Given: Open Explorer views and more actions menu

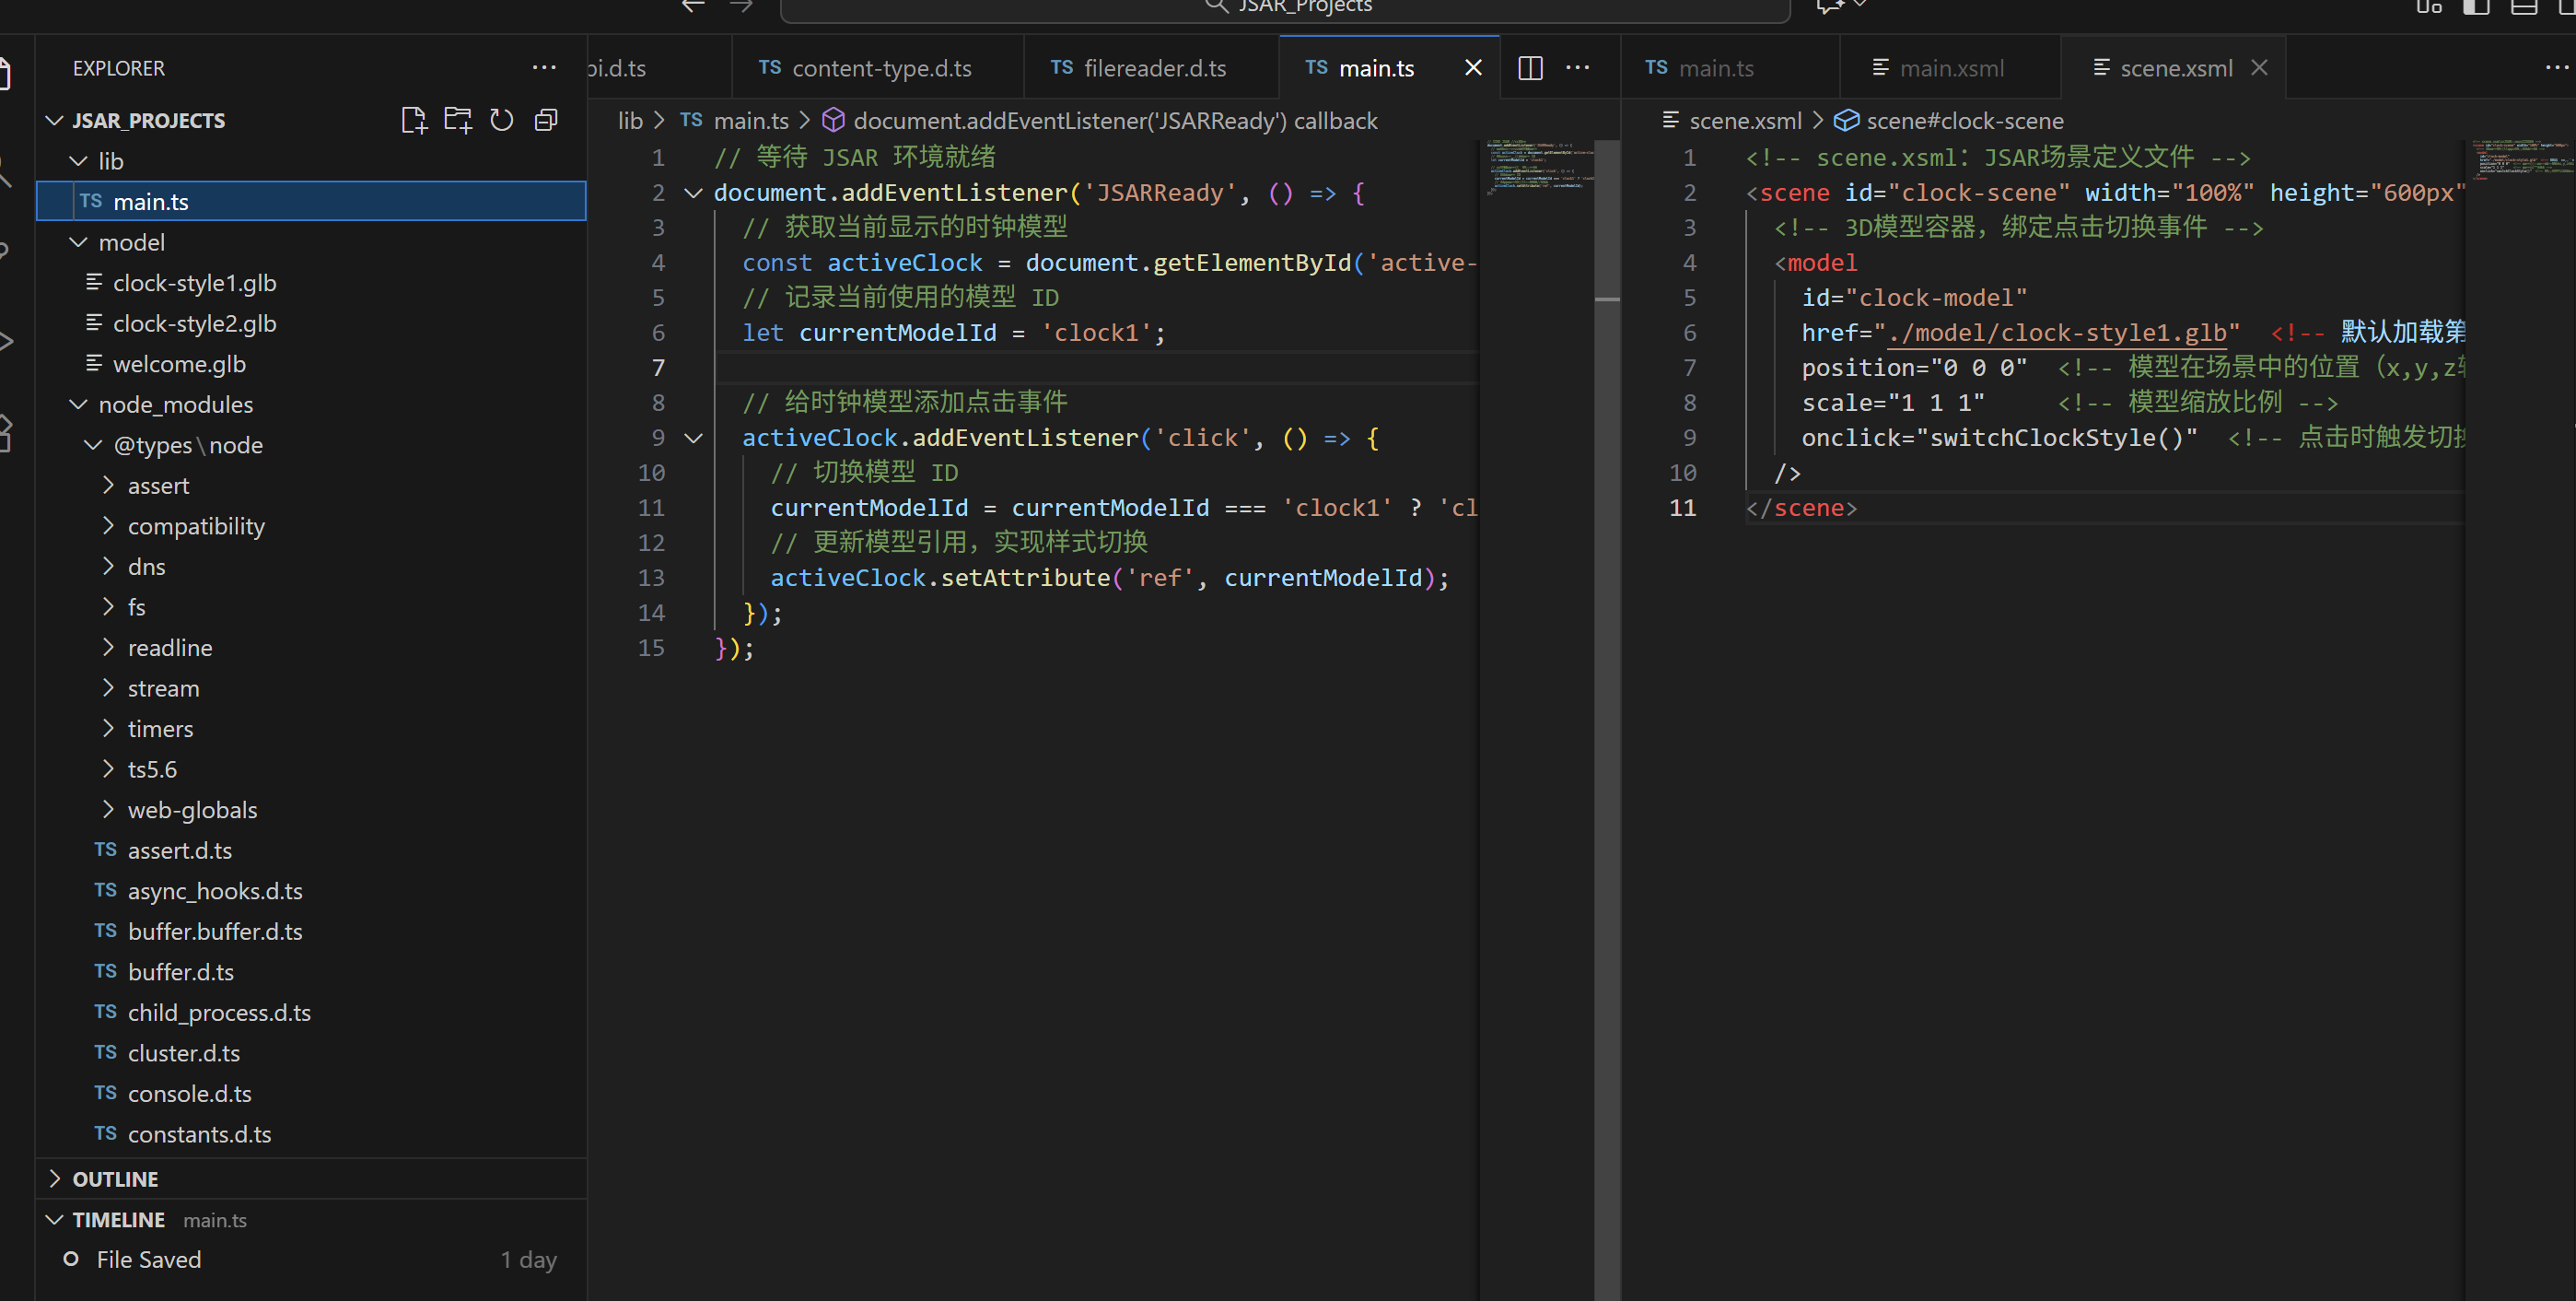Looking at the screenshot, I should 544,68.
